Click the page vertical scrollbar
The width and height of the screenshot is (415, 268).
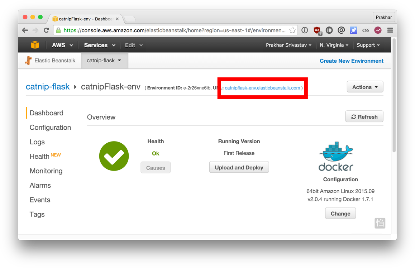394,95
